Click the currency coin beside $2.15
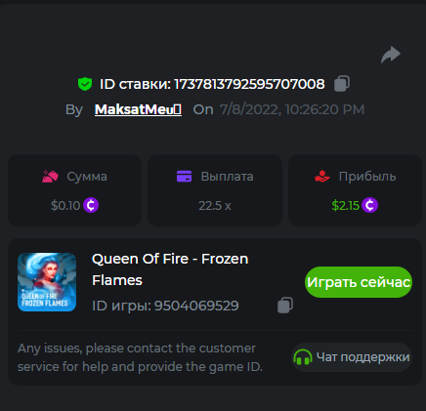The width and height of the screenshot is (426, 411). click(x=369, y=205)
